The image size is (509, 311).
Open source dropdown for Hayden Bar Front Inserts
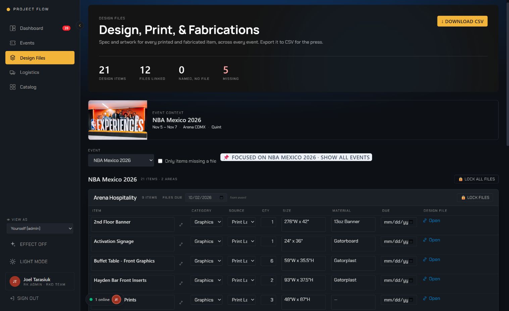[x=242, y=280]
